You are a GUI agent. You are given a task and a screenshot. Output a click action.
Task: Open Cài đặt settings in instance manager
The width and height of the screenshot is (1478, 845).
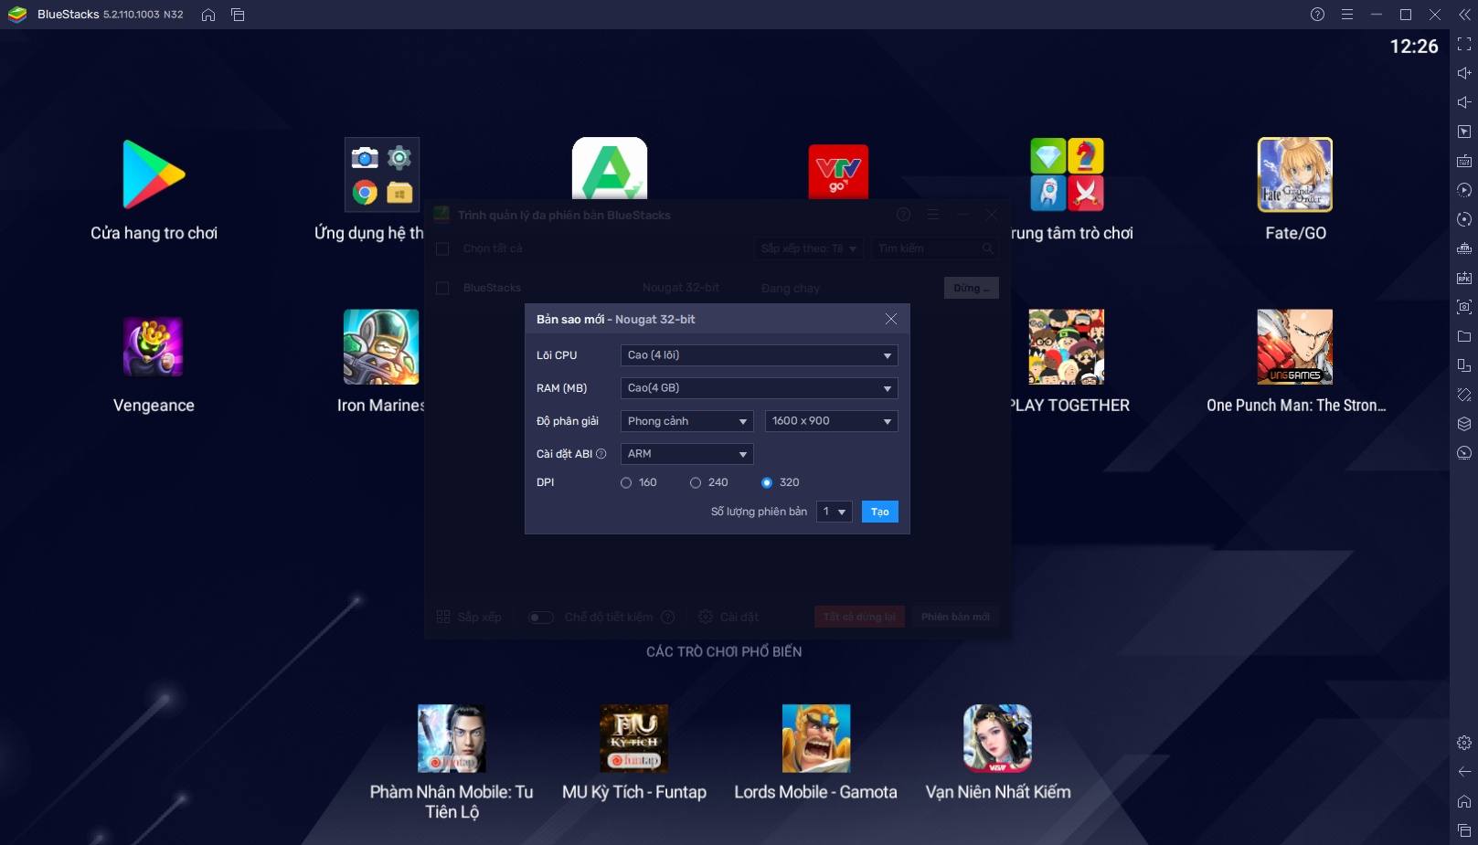coord(728,618)
